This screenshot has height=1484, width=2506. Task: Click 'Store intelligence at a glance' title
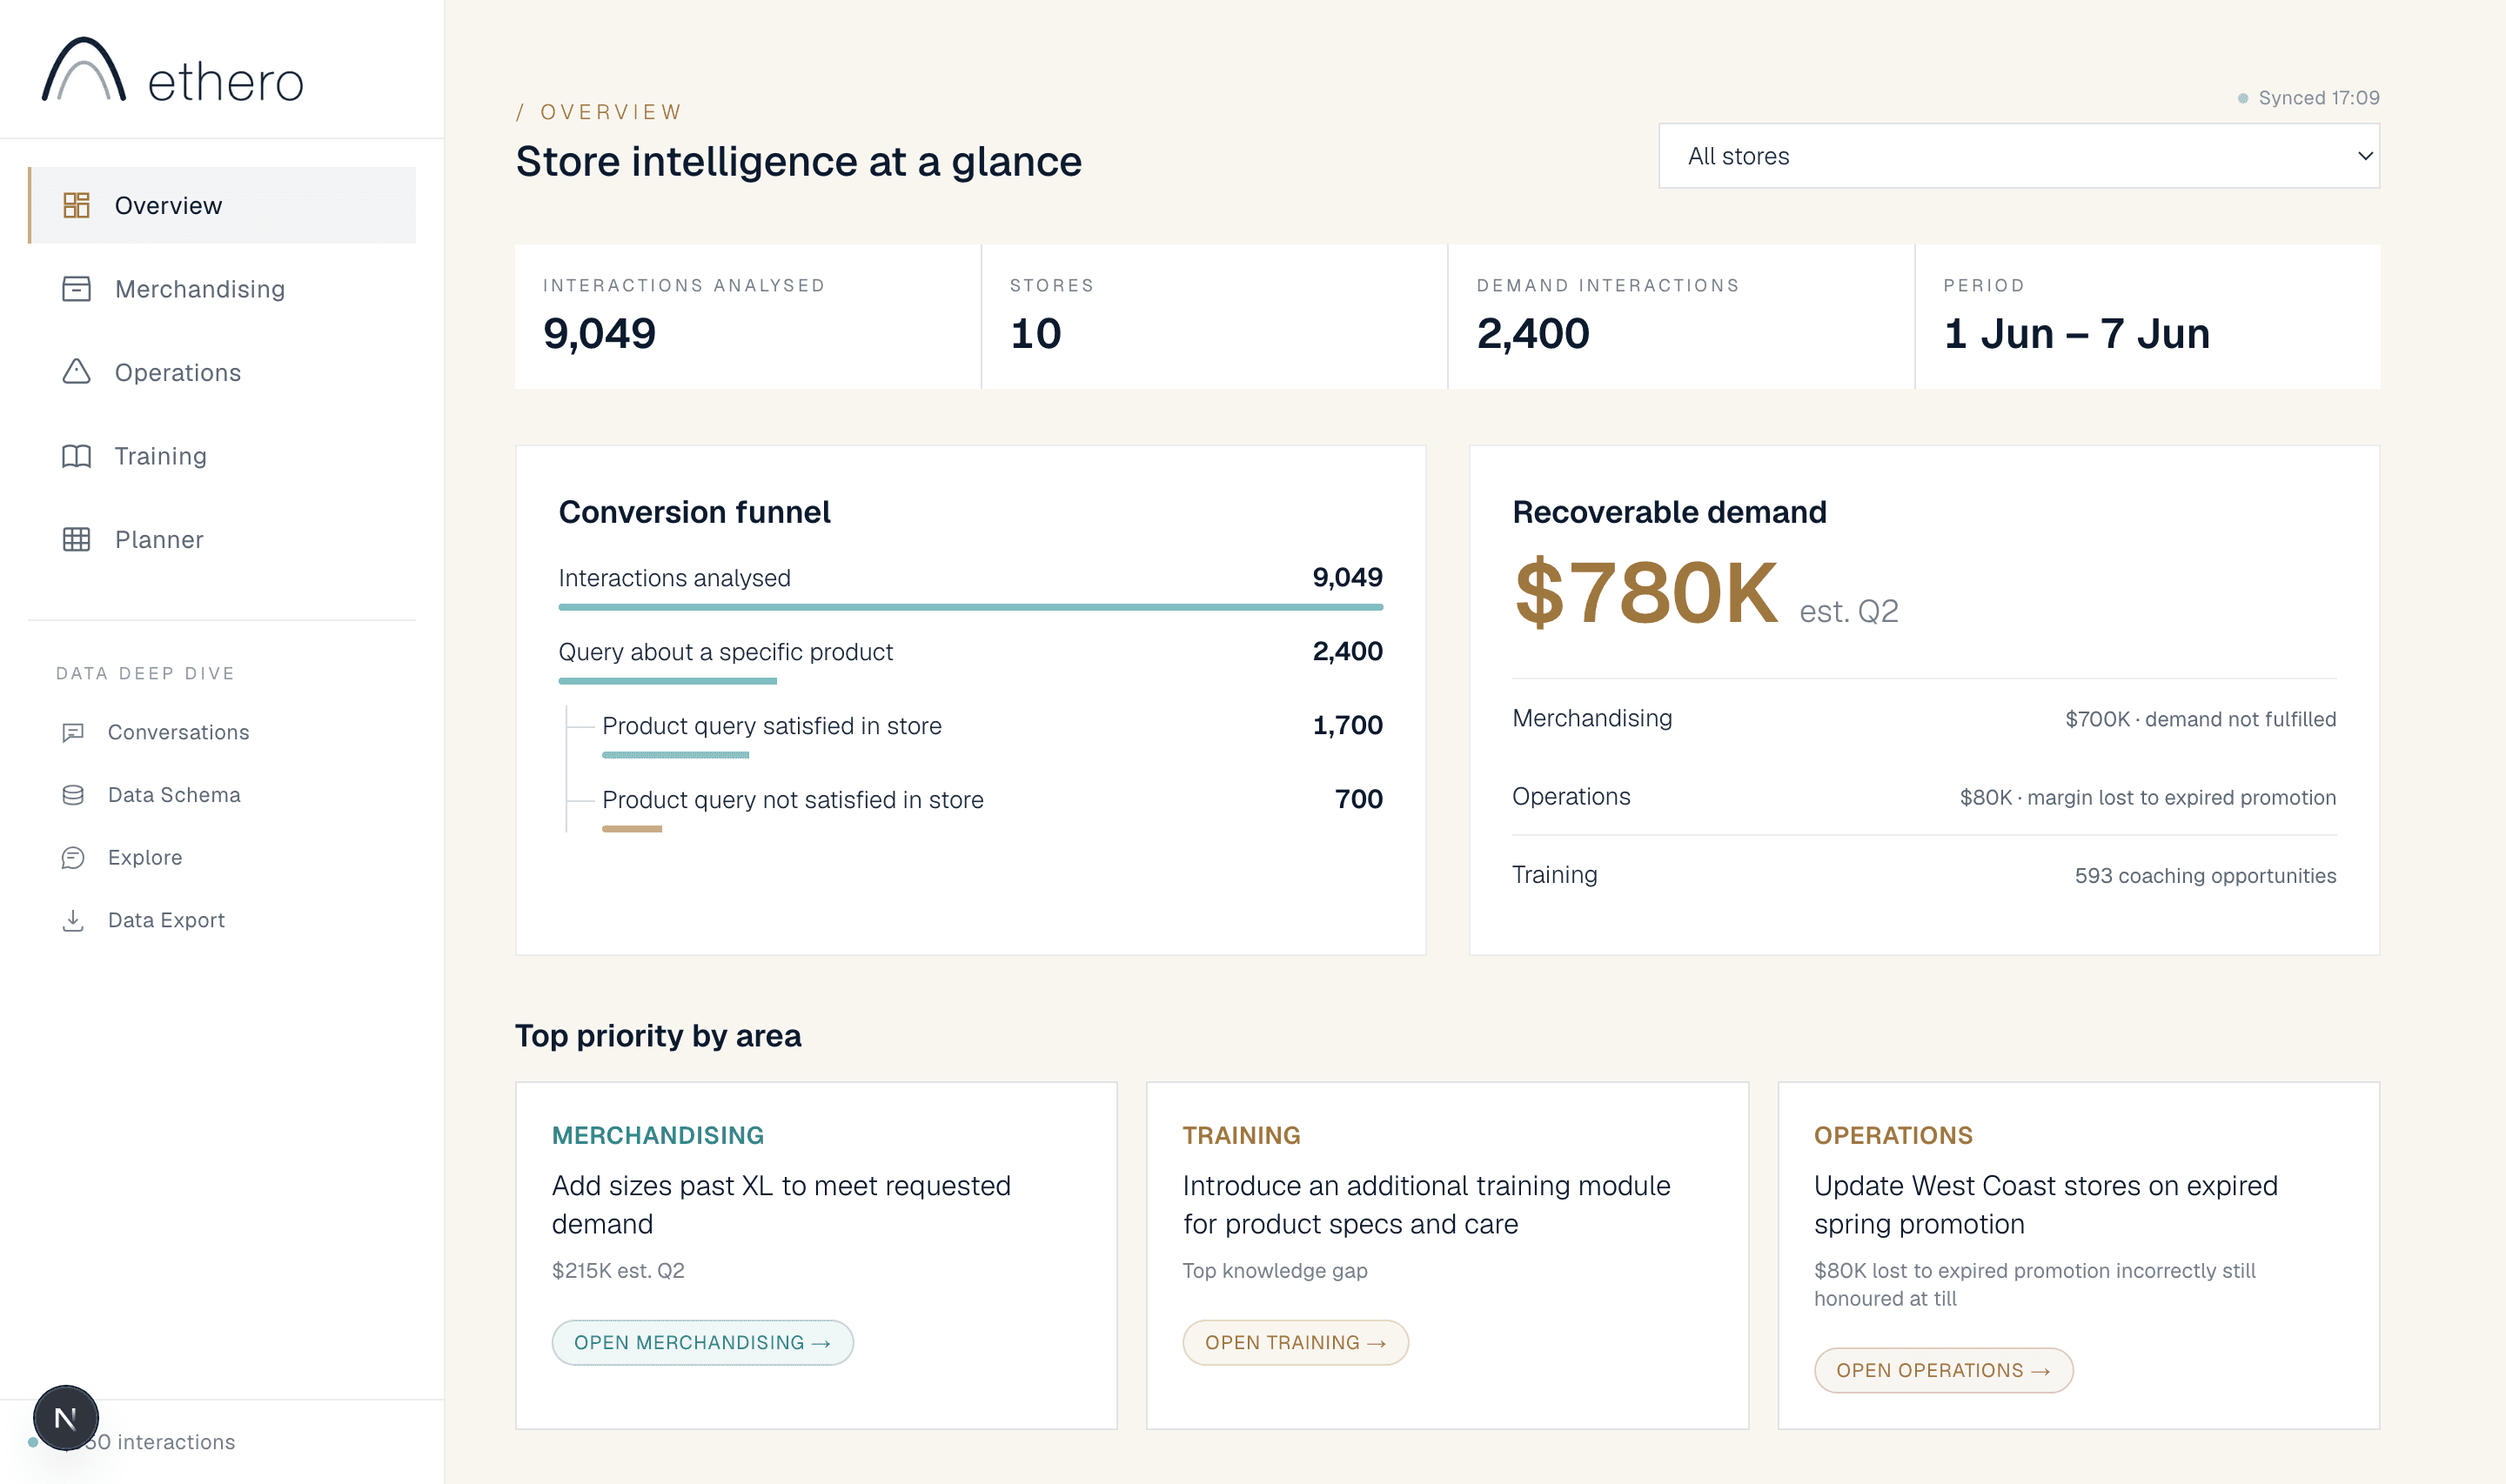(798, 162)
